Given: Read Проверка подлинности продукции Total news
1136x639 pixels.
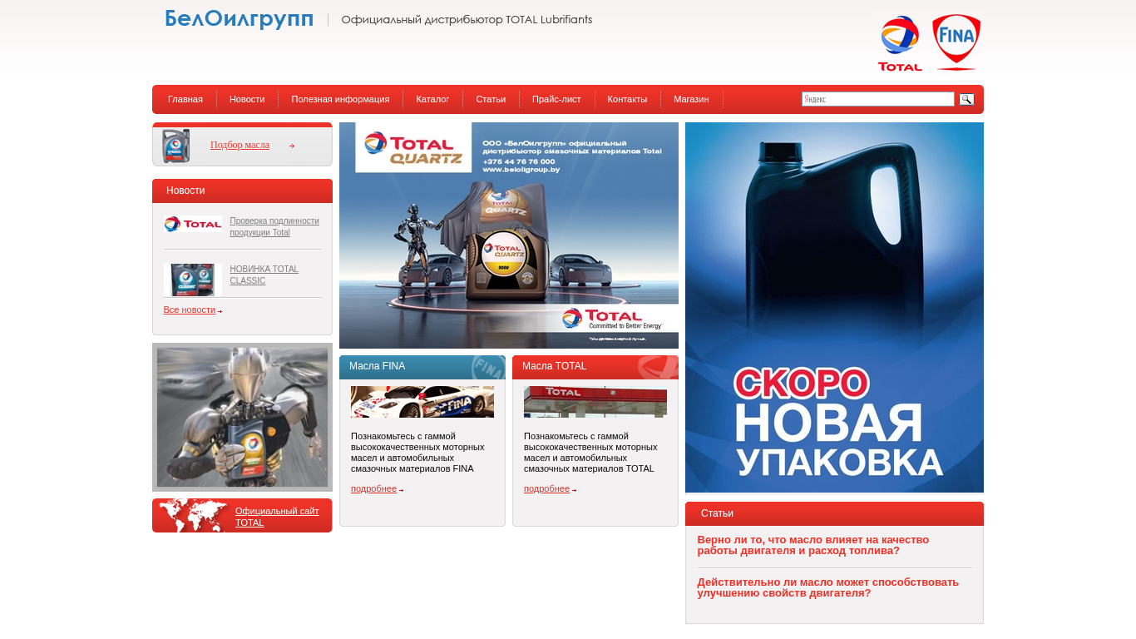Looking at the screenshot, I should pyautogui.click(x=274, y=226).
